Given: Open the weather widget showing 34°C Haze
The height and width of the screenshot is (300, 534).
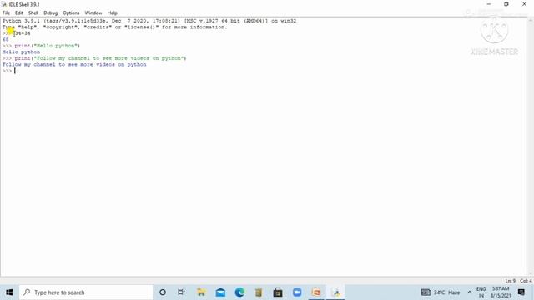Looking at the screenshot, I should click(x=441, y=292).
